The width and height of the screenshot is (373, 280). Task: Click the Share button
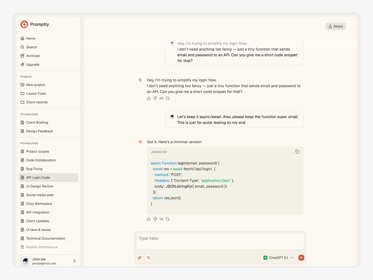[336, 26]
